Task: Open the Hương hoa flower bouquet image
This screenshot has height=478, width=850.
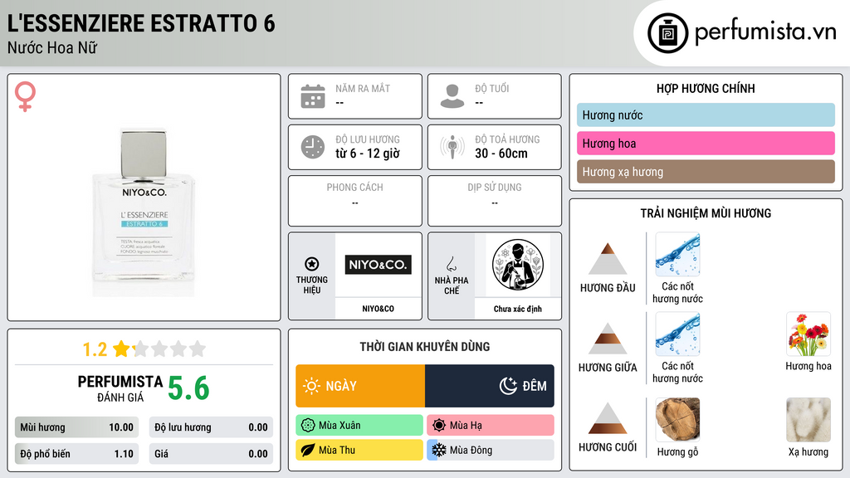Action: coord(808,334)
